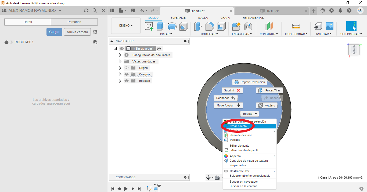Click the sketch feature in timeline

click(x=149, y=189)
